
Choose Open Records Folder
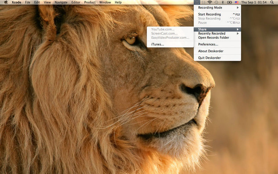pos(218,38)
